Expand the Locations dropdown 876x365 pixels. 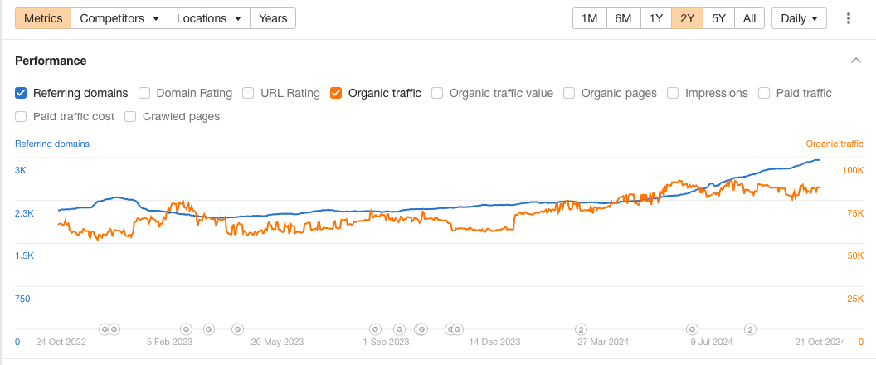pos(209,18)
